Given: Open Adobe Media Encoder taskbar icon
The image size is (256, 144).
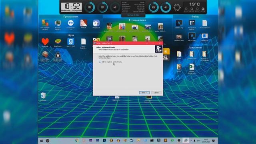Looking at the screenshot, I should 91,140.
